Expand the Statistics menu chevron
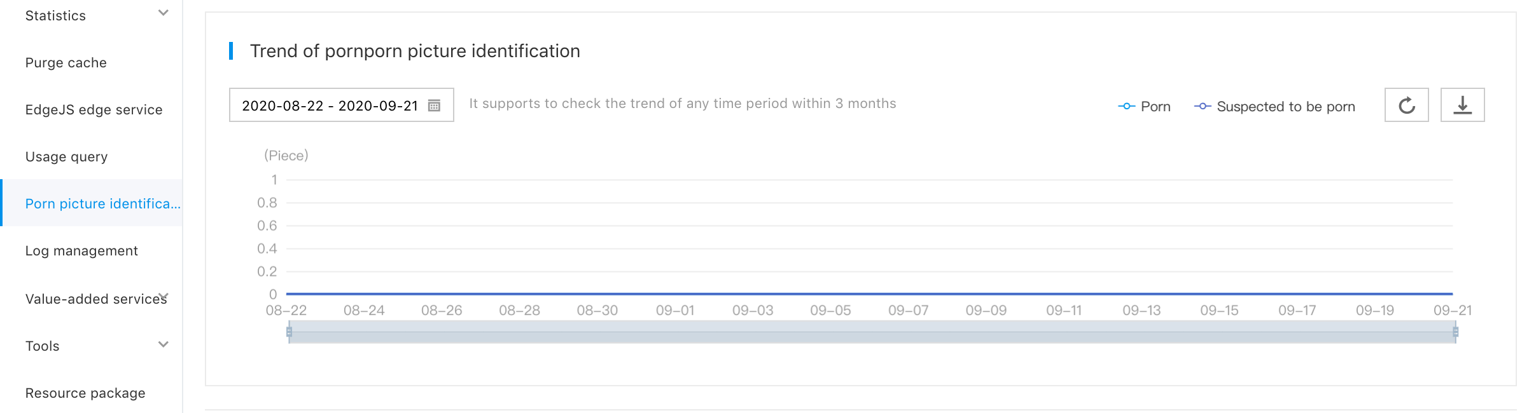 tap(164, 13)
